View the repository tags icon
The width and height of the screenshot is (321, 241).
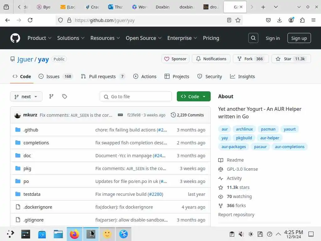[x=65, y=96]
